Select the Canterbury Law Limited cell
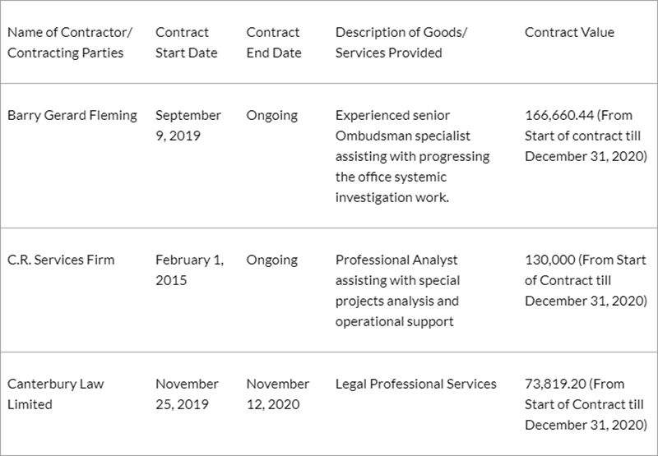 click(x=55, y=394)
